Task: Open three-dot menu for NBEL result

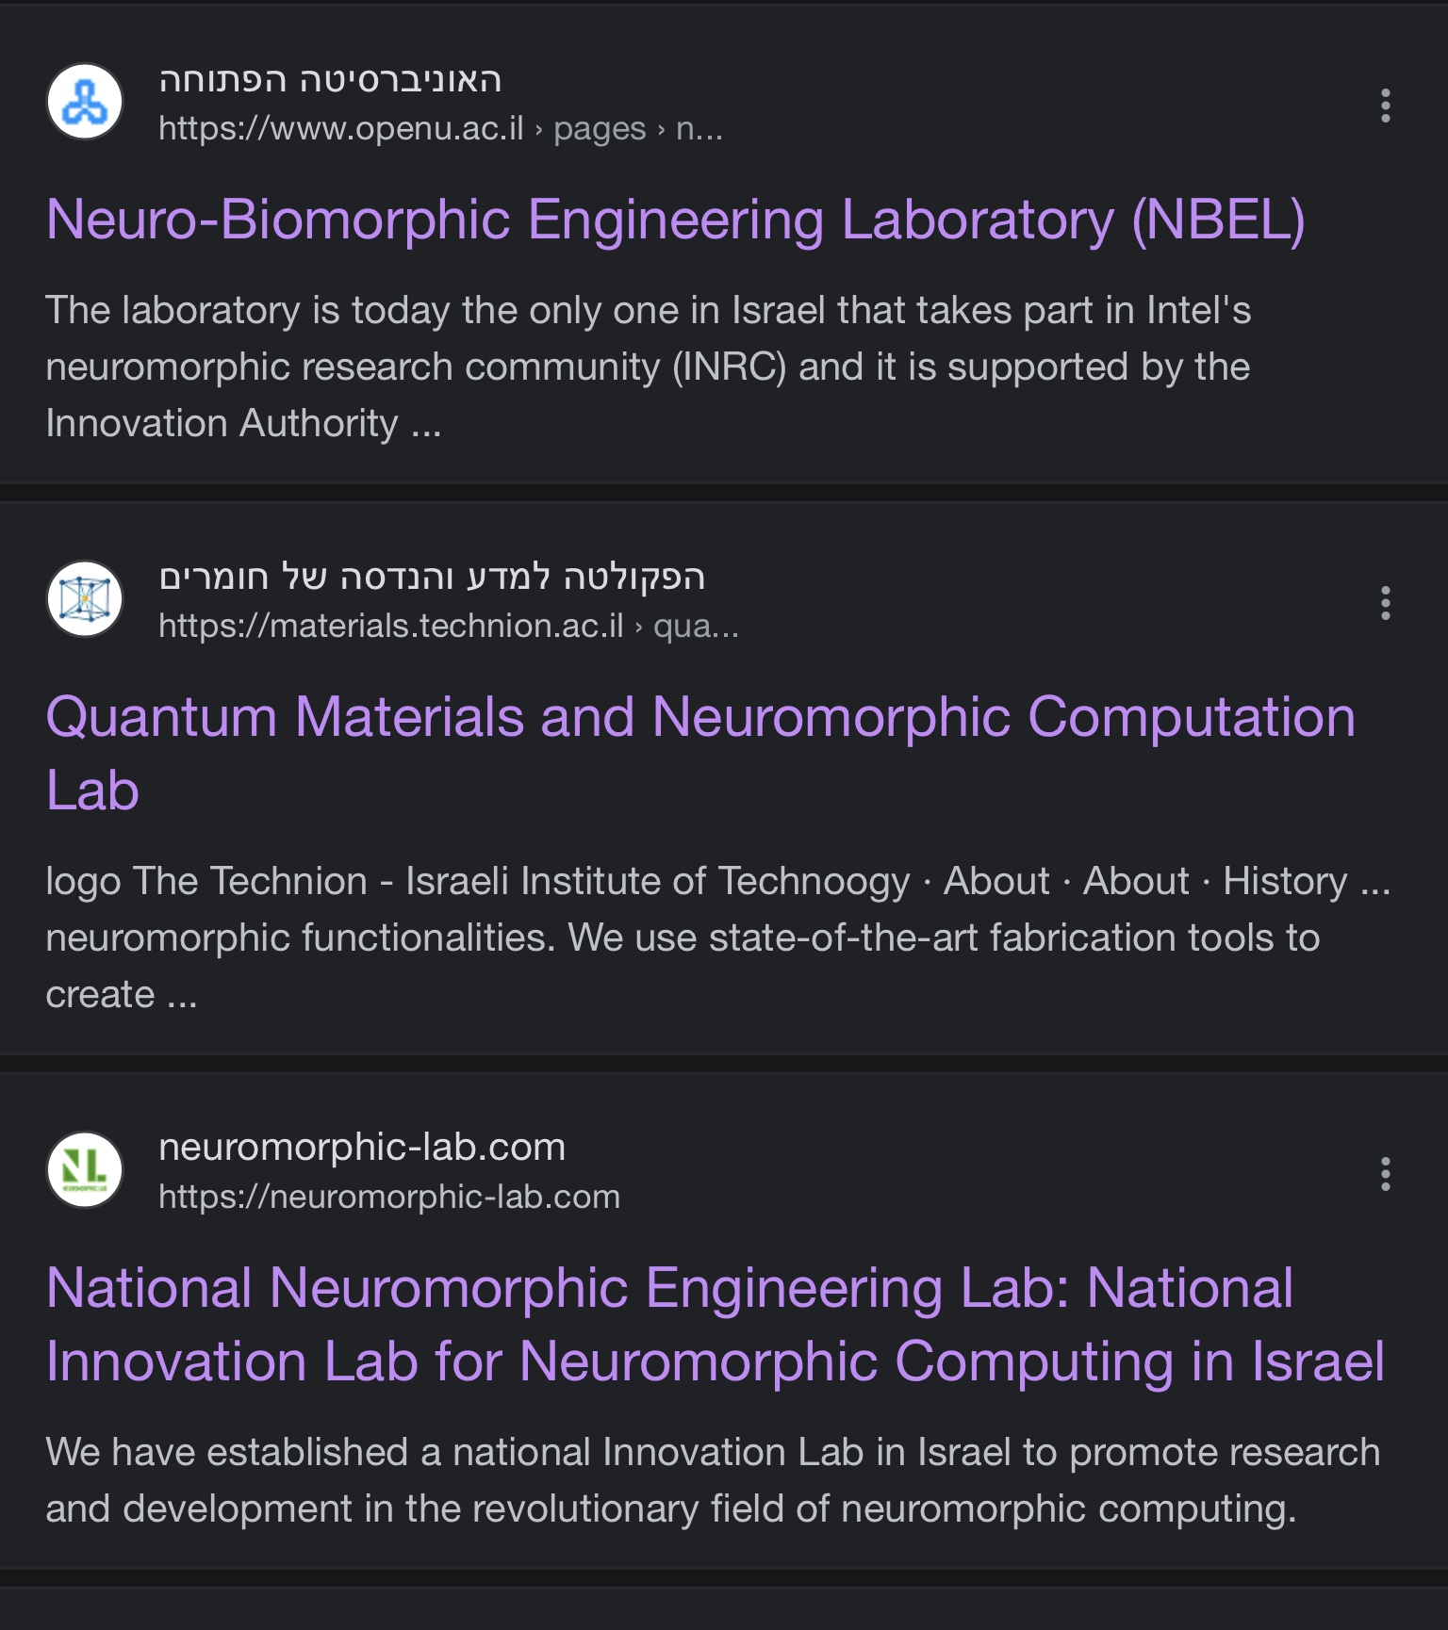Action: 1385,106
